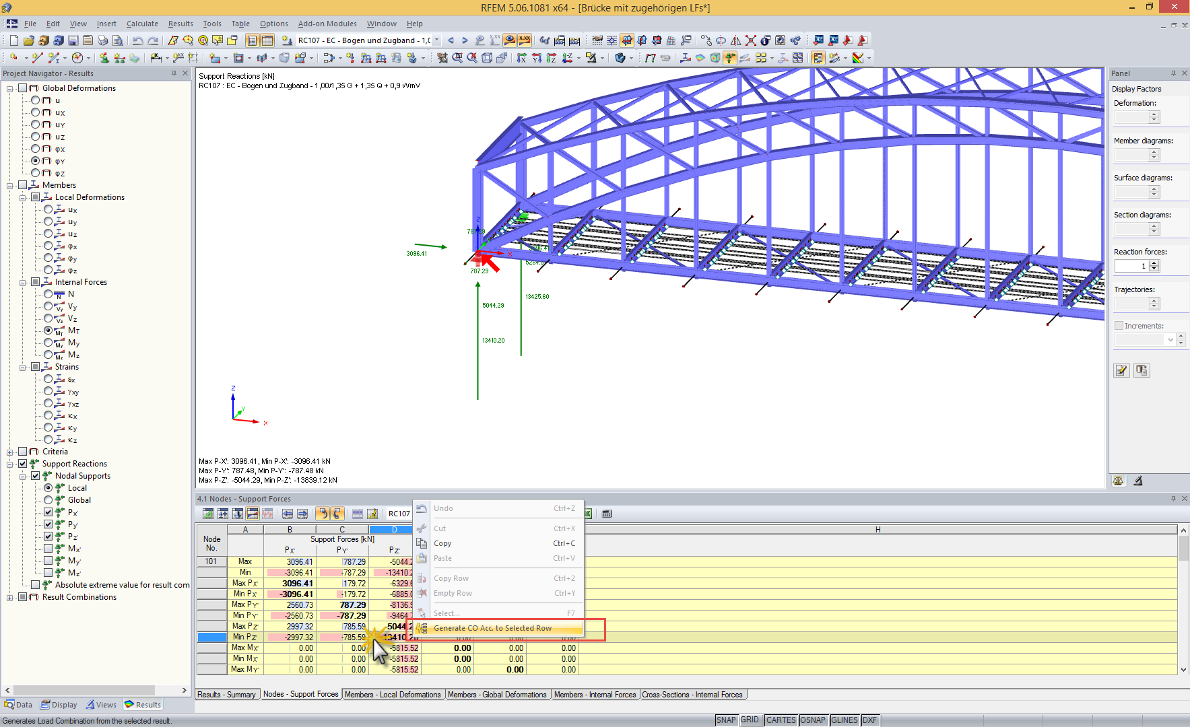1190x727 pixels.
Task: Click the support reactions display icon in toolbar
Action: coord(730,58)
